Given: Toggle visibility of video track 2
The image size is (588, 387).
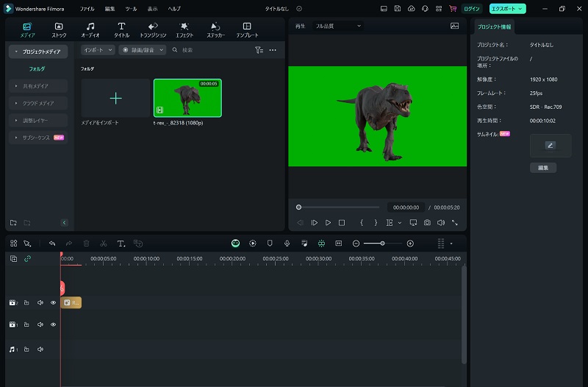Looking at the screenshot, I should [x=53, y=302].
